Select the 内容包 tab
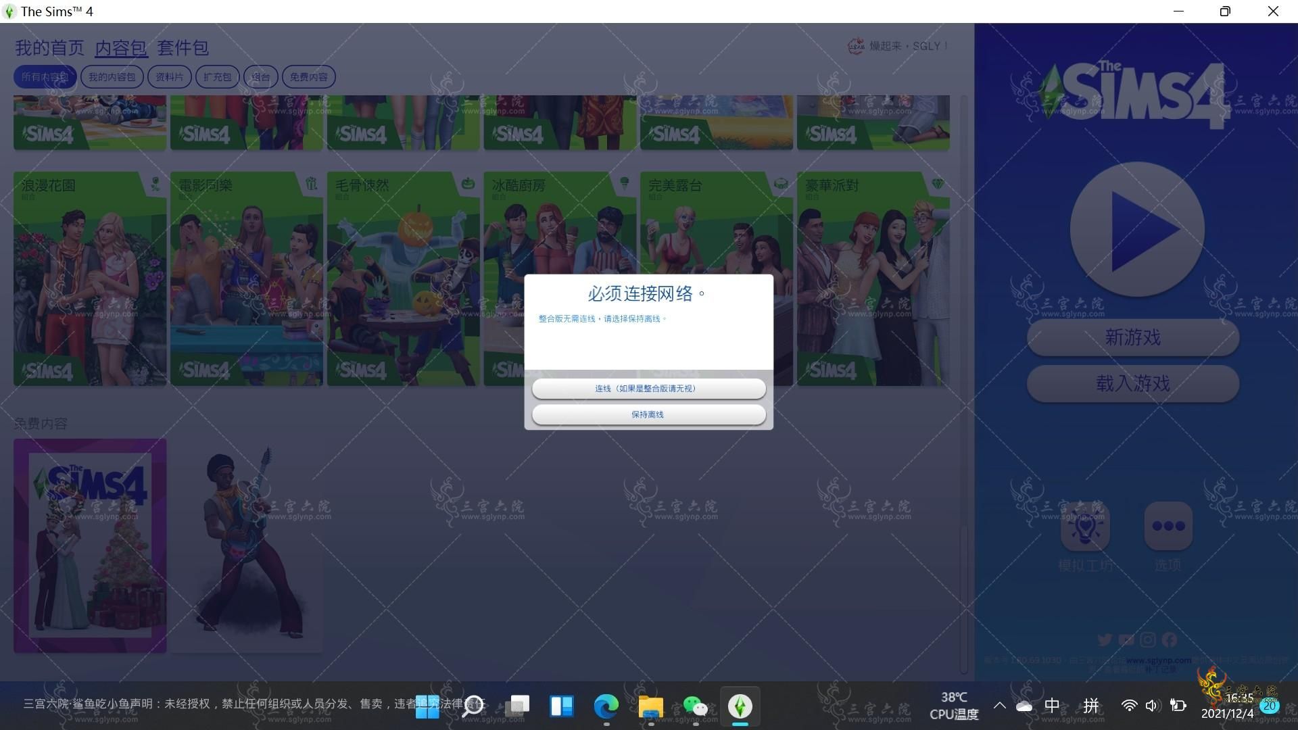 (120, 48)
